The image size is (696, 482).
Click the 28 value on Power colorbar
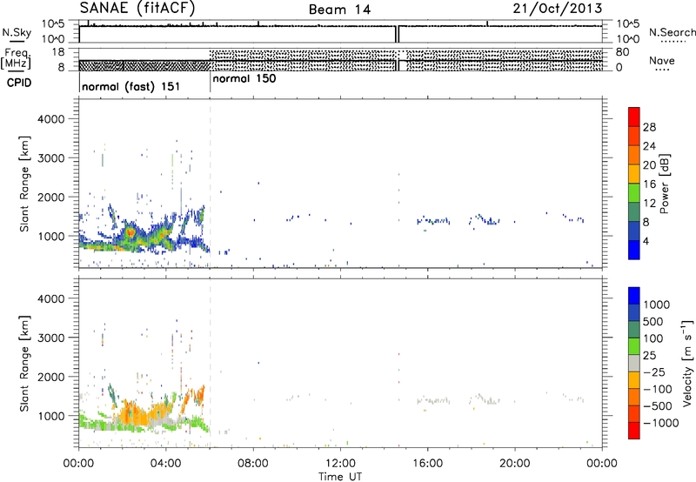coord(649,127)
